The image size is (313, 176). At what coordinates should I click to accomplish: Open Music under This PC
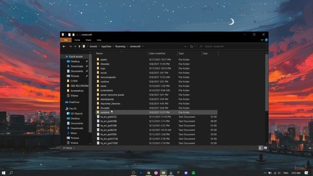click(x=74, y=133)
